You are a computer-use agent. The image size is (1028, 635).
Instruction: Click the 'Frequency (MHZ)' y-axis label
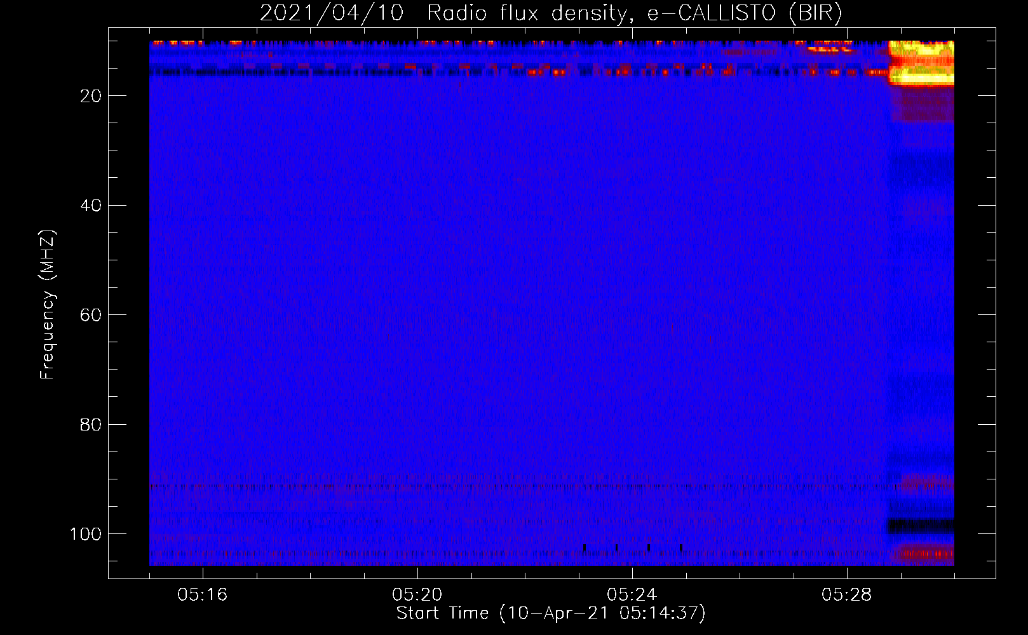[48, 305]
